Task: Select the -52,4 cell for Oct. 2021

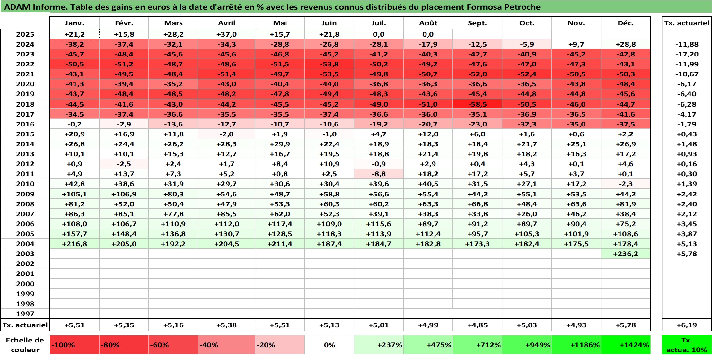Action: 527,74
